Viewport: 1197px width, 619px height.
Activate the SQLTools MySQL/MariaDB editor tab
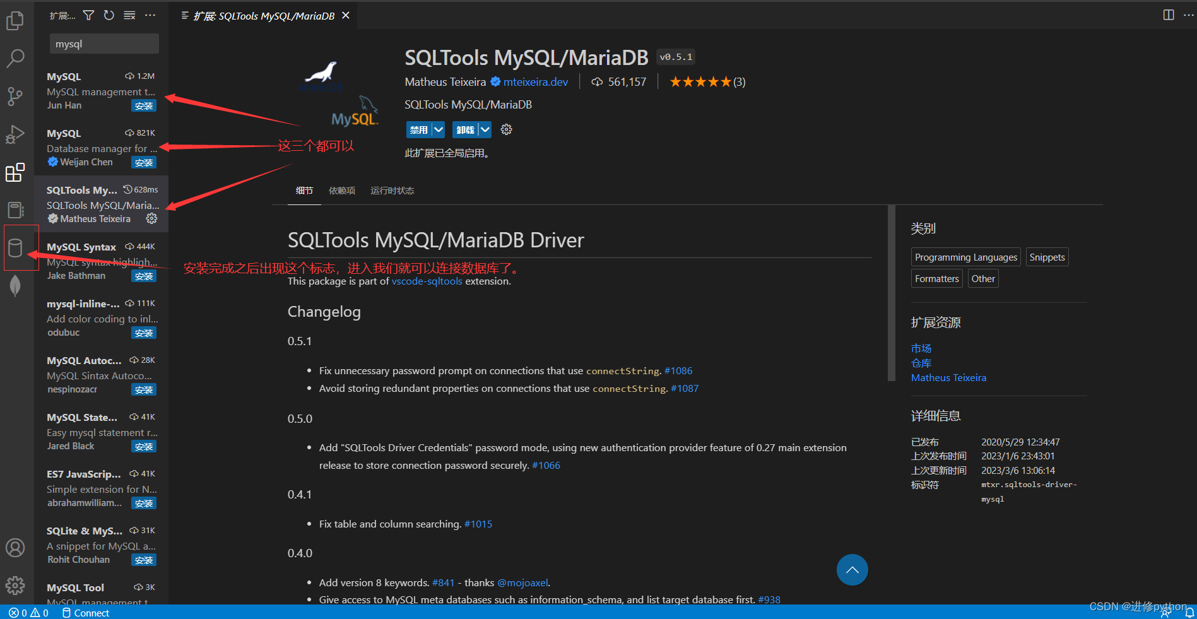(263, 16)
